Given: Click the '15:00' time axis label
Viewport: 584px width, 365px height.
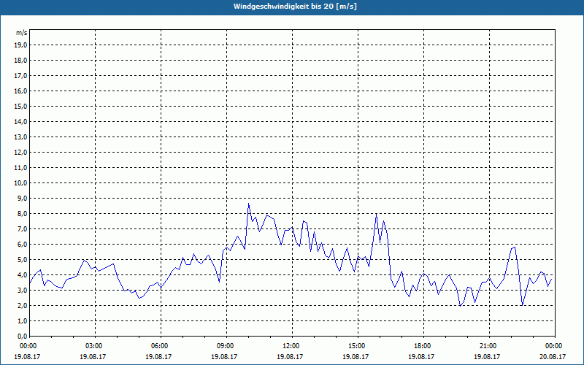Looking at the screenshot, I should click(x=358, y=346).
